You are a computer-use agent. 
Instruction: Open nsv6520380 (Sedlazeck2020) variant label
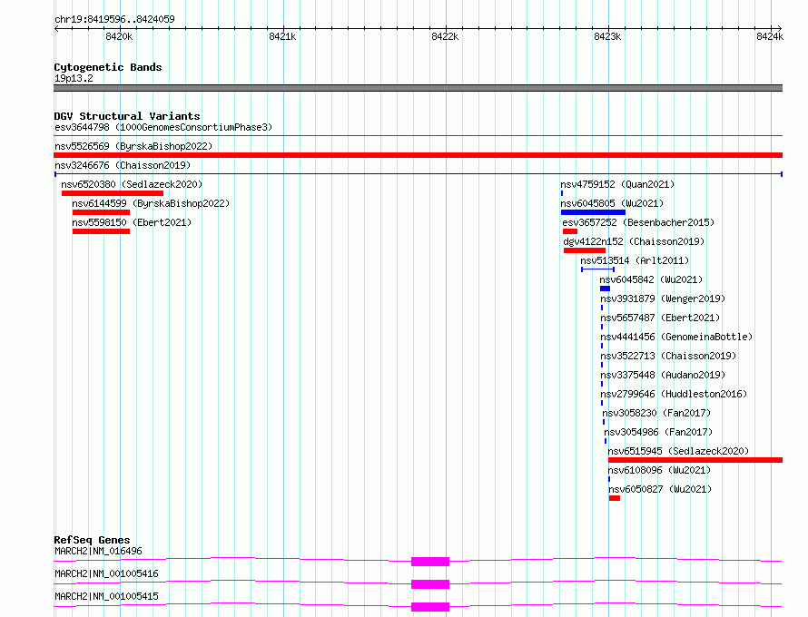click(132, 184)
